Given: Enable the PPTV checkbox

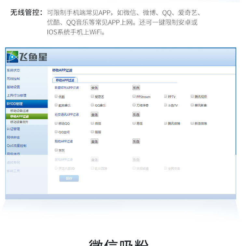Looking at the screenshot, I should 165,96.
